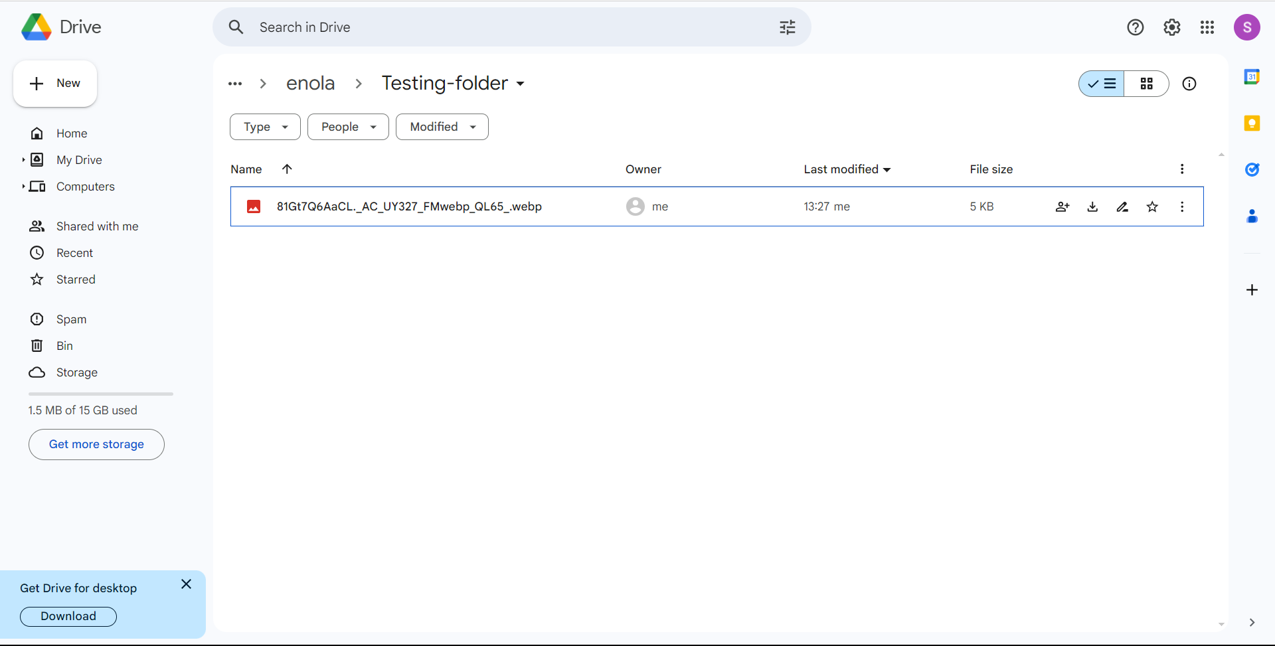Screen dimensions: 1275x646
Task: Click the storage usage progress bar
Action: tap(100, 394)
